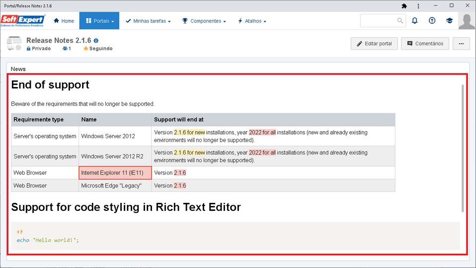Click the News widget vertical scrollbar
Screen dimensions: 476x268
[x=463, y=148]
